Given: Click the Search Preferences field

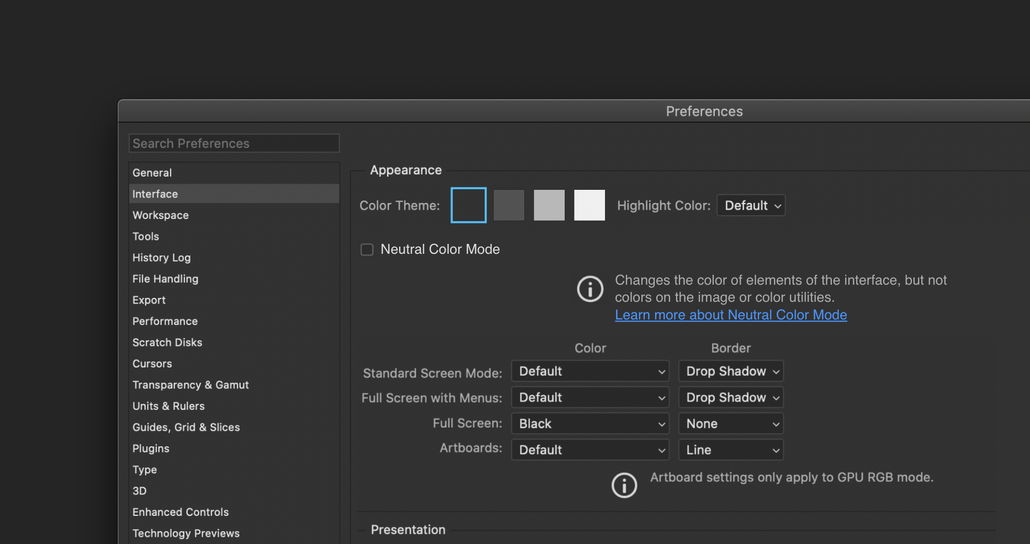Looking at the screenshot, I should [234, 143].
